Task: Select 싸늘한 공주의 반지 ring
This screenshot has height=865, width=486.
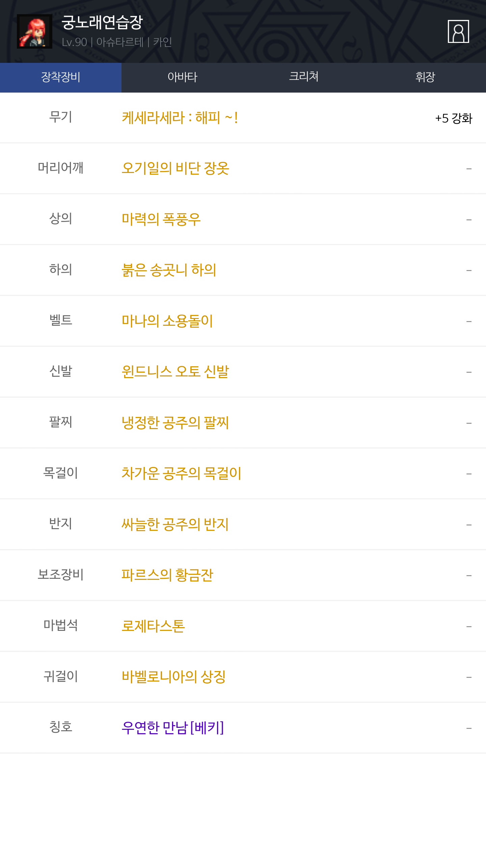Action: click(175, 524)
